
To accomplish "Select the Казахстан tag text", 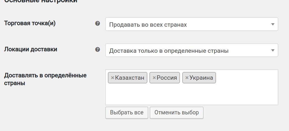I will click(x=130, y=78).
